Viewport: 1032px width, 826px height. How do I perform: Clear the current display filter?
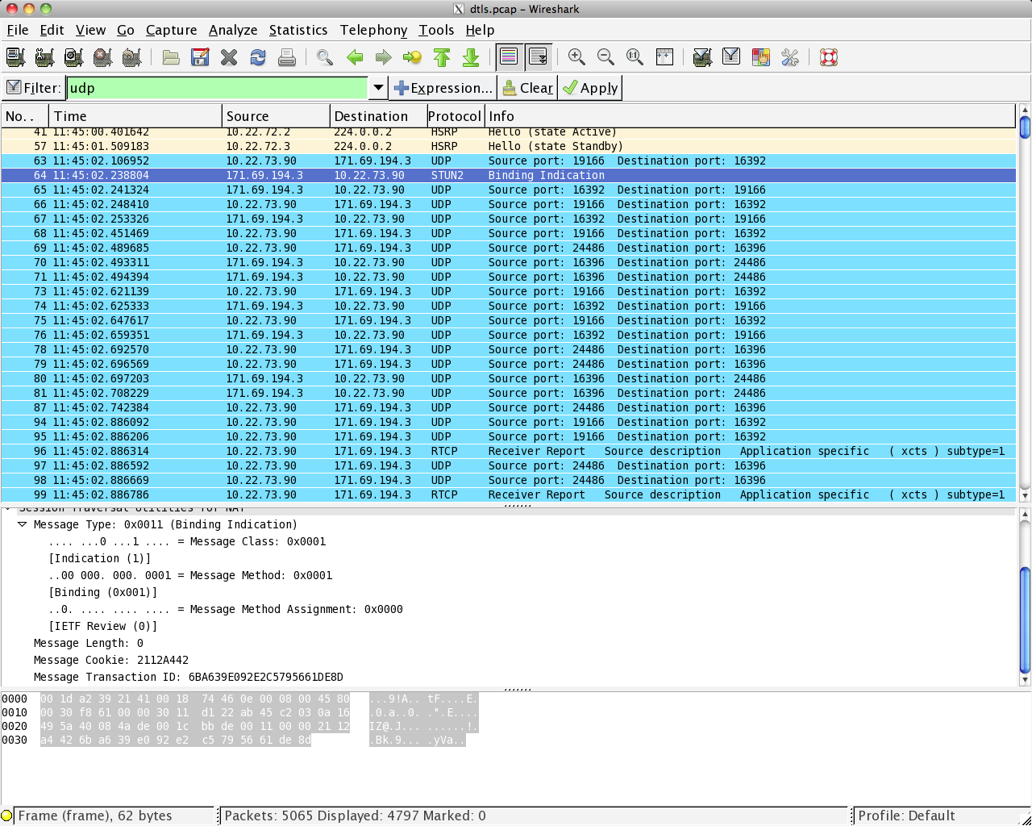tap(527, 87)
